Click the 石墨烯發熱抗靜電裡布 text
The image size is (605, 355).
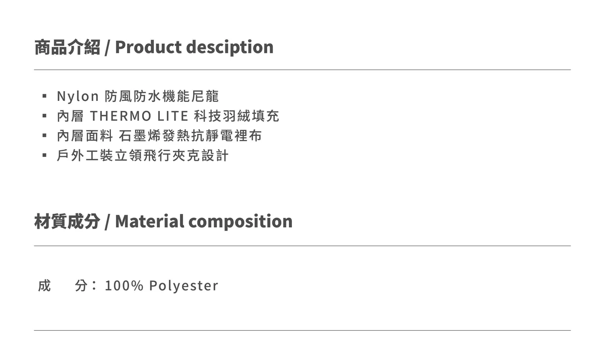point(191,136)
